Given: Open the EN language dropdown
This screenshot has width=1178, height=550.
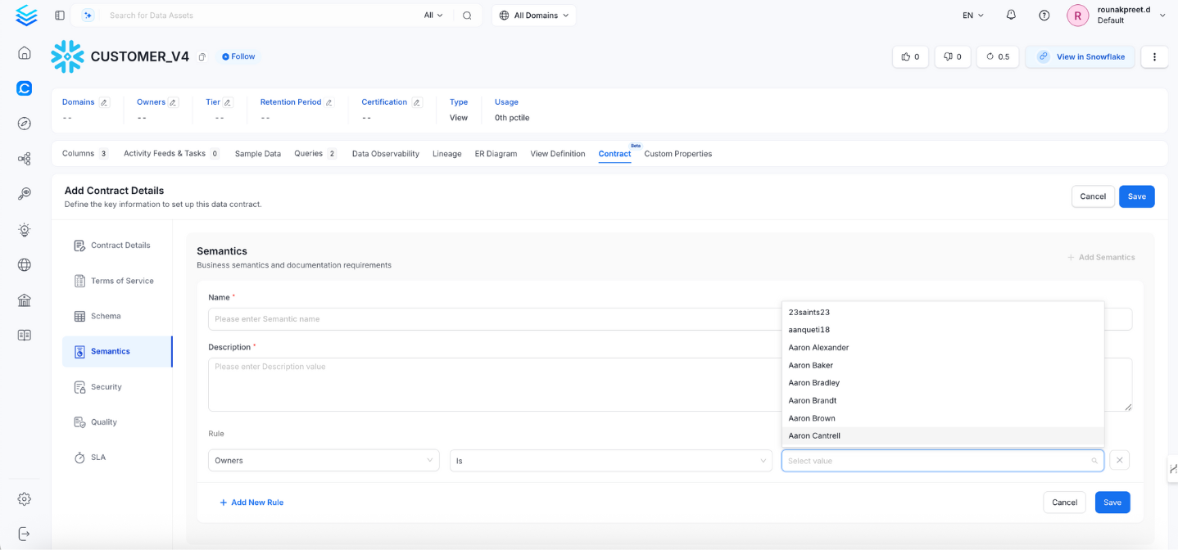Looking at the screenshot, I should coord(971,14).
